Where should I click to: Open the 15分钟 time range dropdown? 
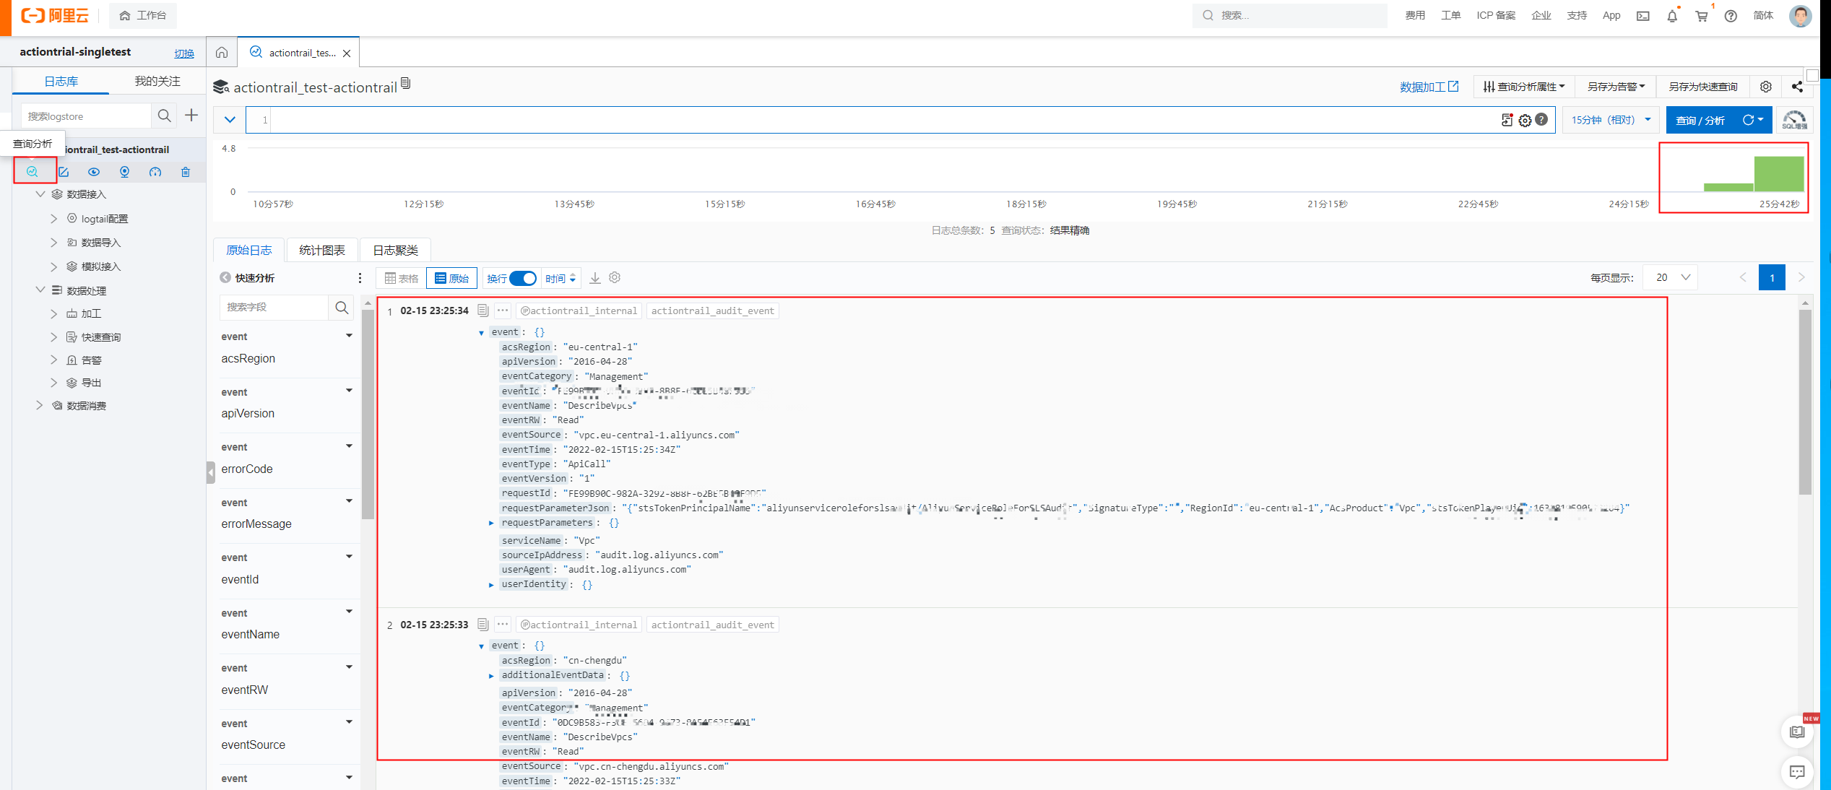click(1611, 120)
